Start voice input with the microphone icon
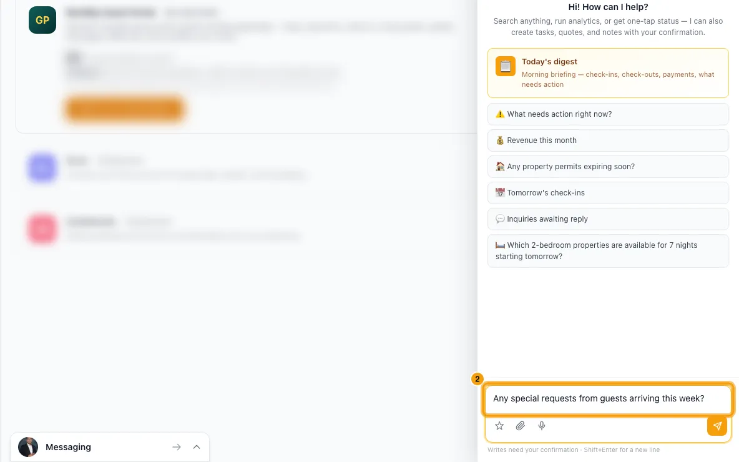This screenshot has height=462, width=739. coord(542,426)
